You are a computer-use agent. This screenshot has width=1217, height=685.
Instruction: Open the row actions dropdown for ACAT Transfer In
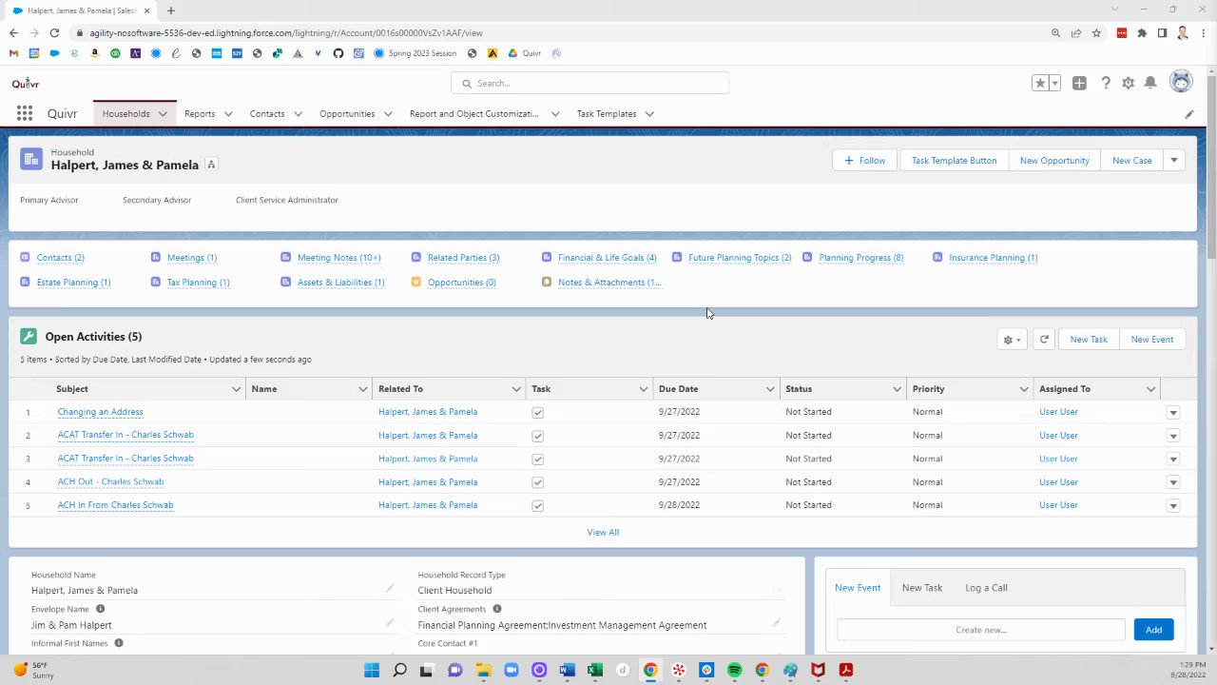(1173, 435)
